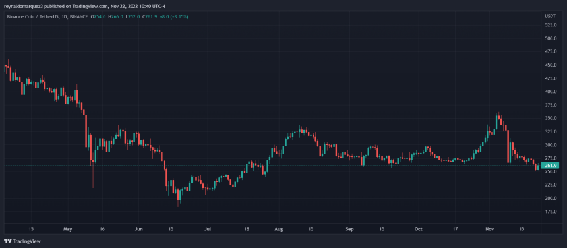
Task: Click the June low candle near 185
Action: [178, 198]
